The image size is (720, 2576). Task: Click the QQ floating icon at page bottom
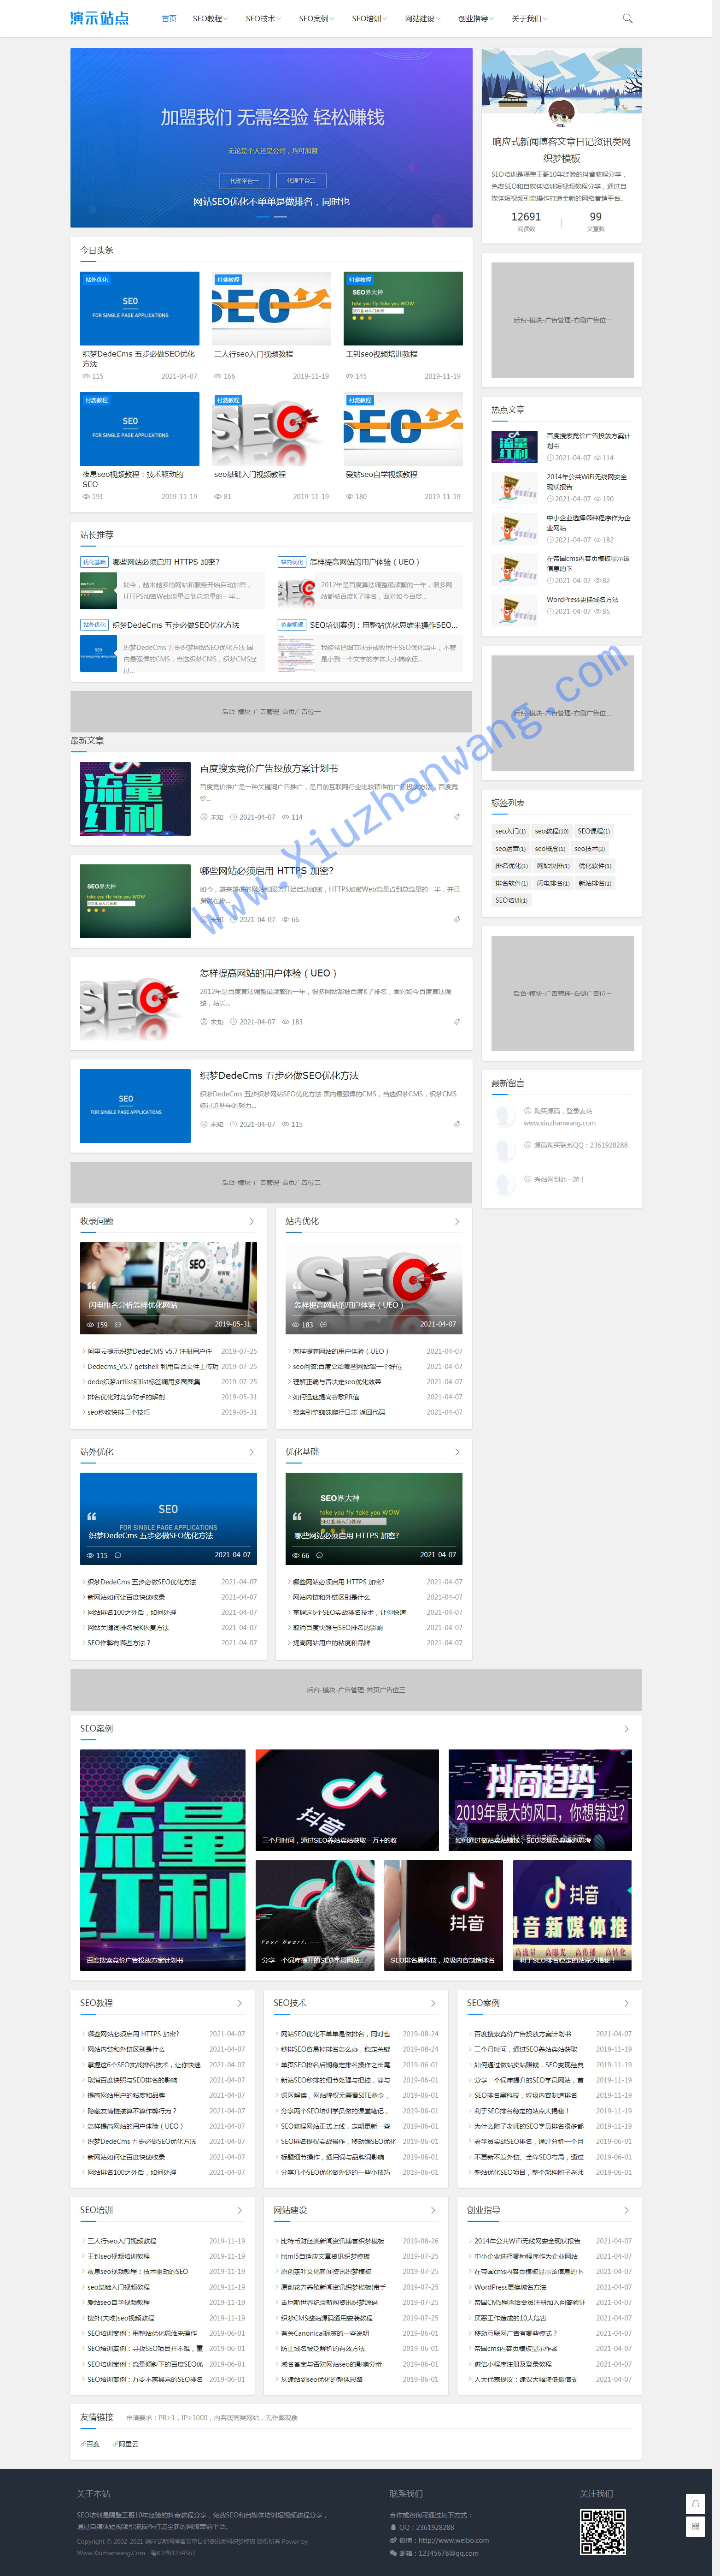point(696,2503)
